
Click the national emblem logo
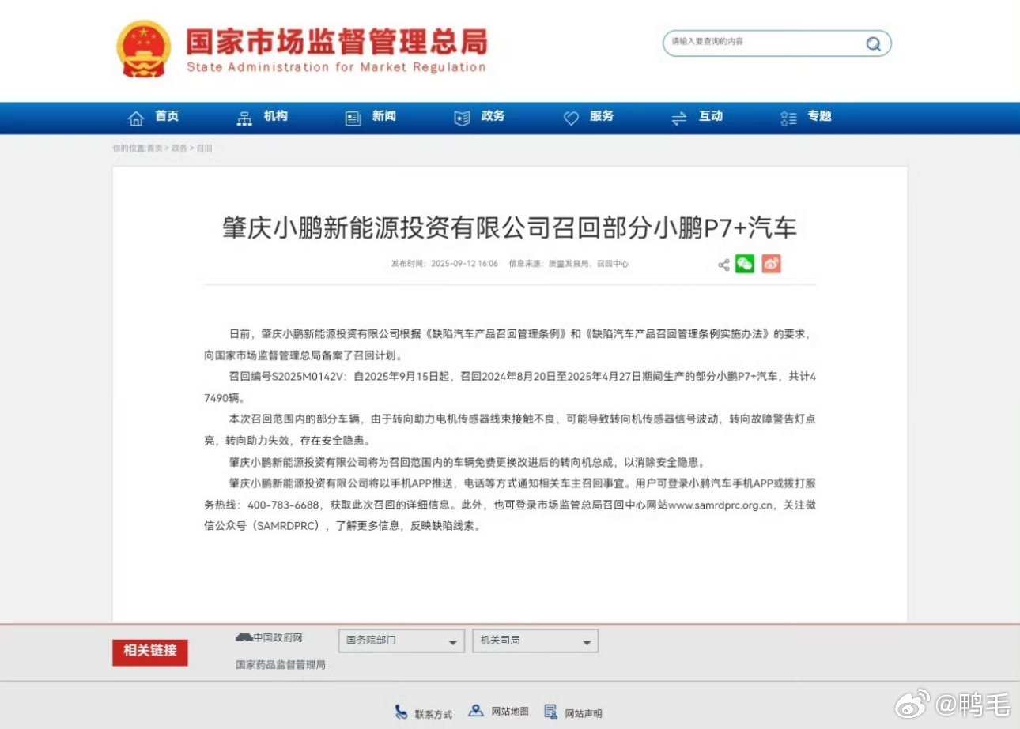tap(143, 49)
